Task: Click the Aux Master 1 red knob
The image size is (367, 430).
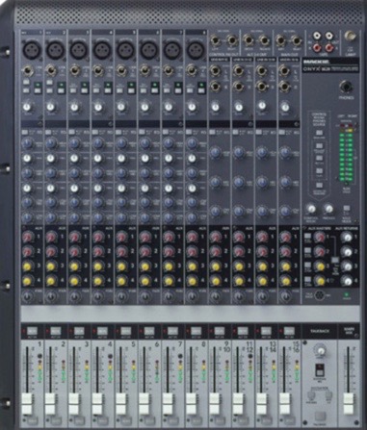Action: pos(319,237)
